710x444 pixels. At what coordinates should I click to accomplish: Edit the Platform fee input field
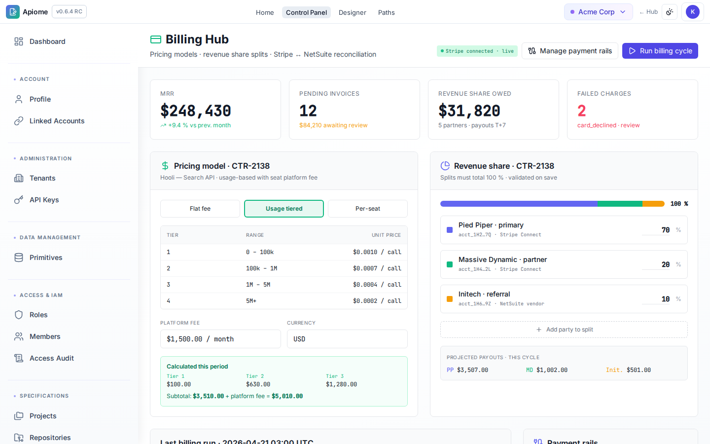[x=220, y=339]
